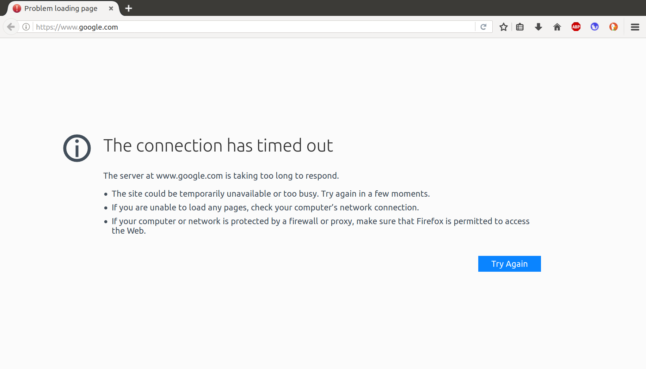Viewport: 646px width, 369px height.
Task: Click the error icon on the tab
Action: click(17, 8)
